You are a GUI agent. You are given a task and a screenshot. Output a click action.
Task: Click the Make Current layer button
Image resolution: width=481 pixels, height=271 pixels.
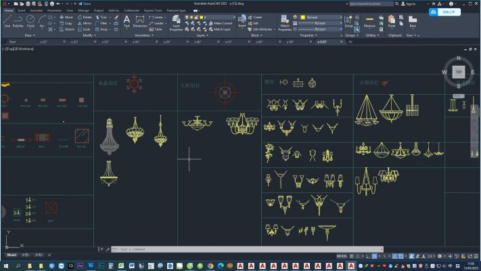(222, 23)
